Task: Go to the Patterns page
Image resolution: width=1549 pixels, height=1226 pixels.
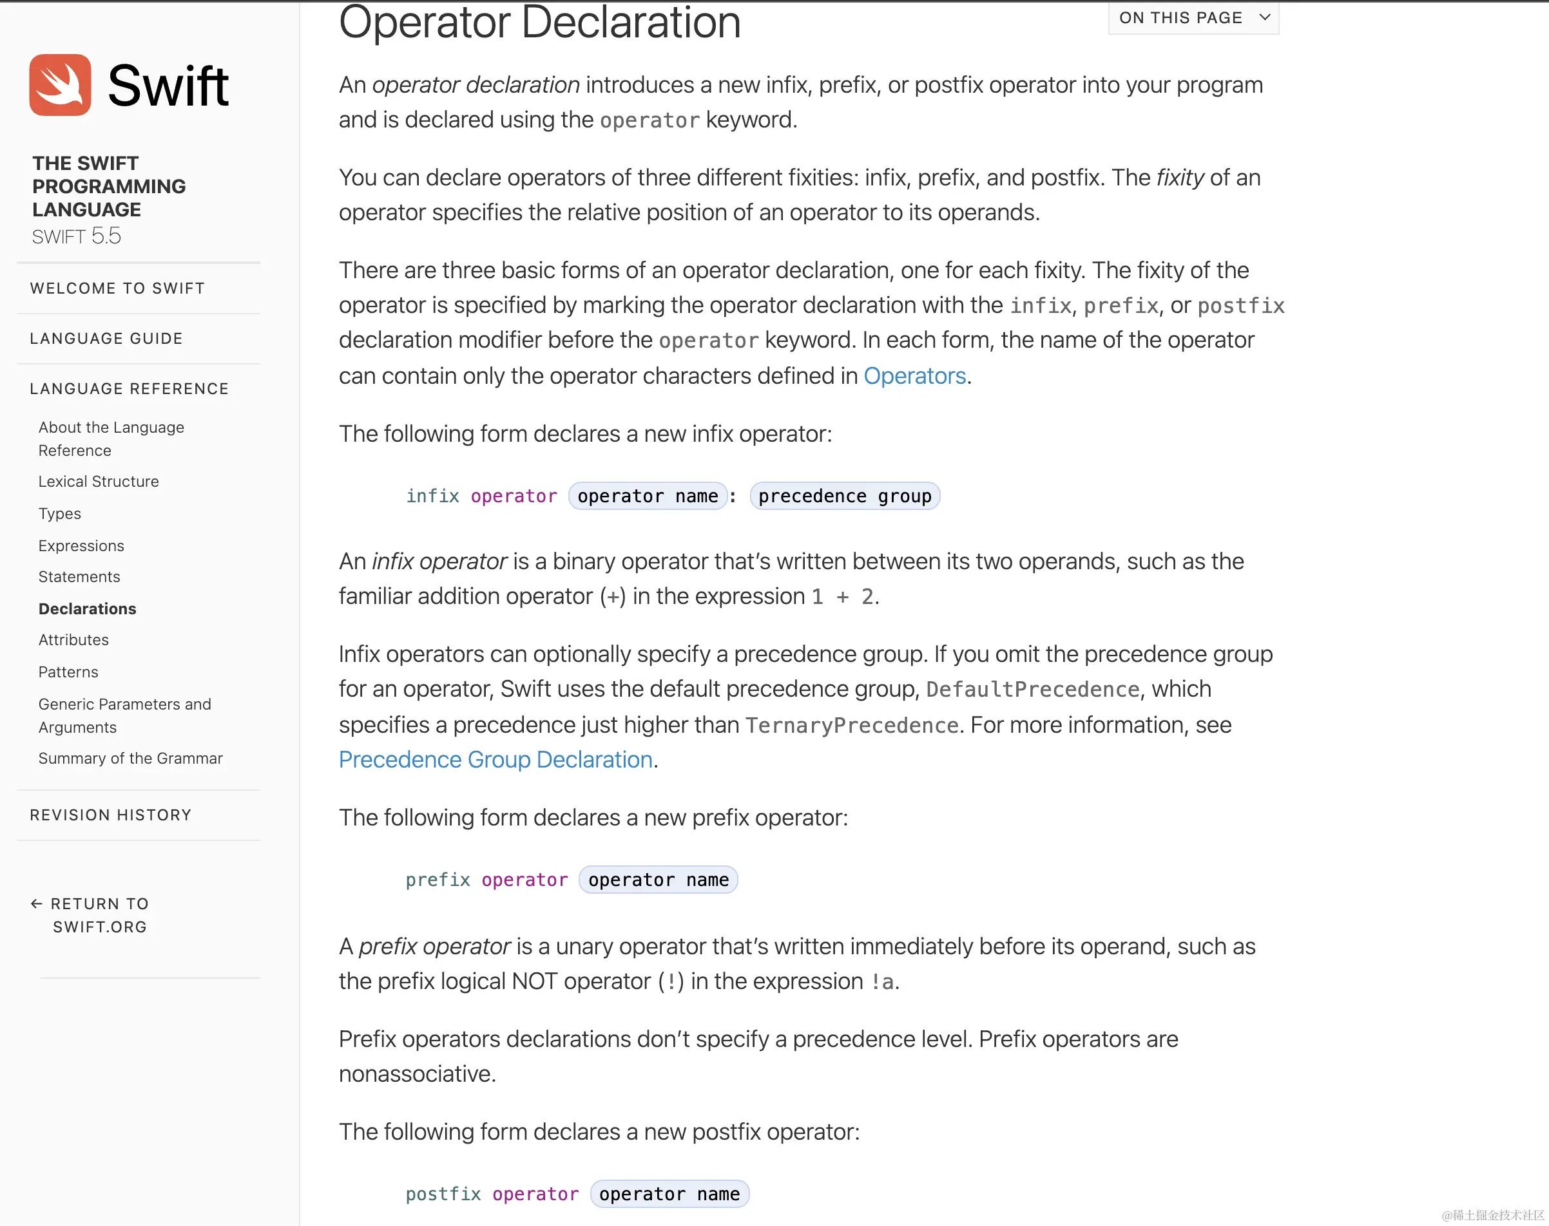Action: [68, 673]
